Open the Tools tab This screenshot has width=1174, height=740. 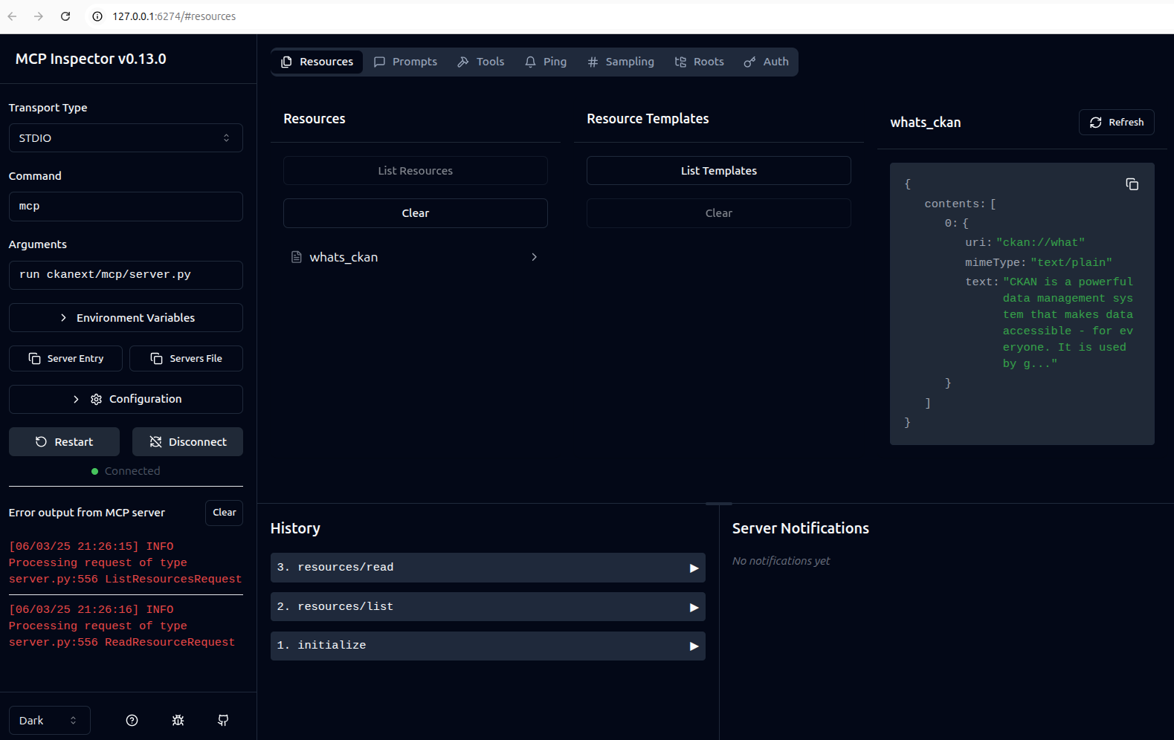coord(481,62)
